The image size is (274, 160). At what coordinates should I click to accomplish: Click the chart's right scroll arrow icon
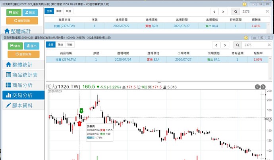263,87
